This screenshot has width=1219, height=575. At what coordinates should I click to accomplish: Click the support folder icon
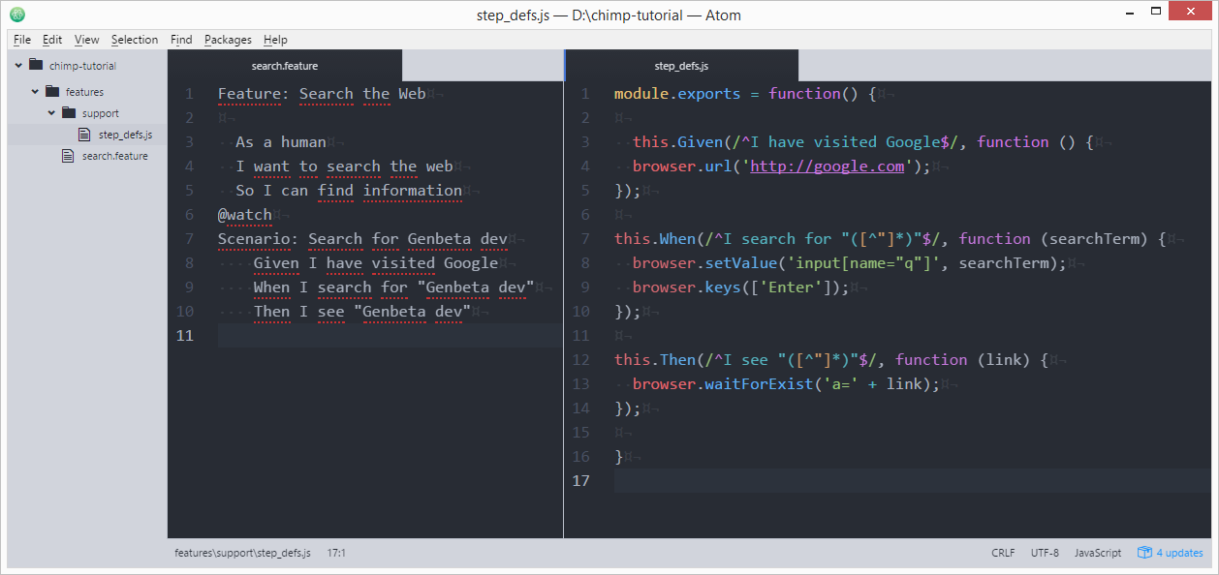coord(68,112)
